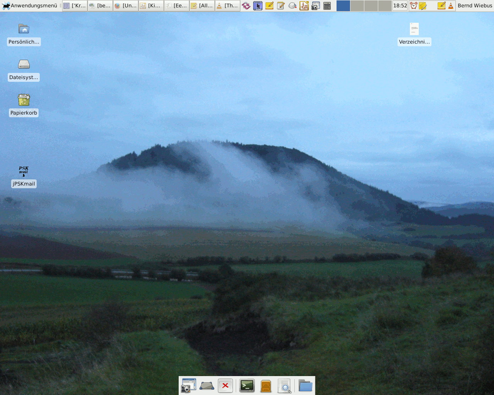Switch to the [be... taskbar window
This screenshot has width=494, height=395.
click(x=100, y=5)
